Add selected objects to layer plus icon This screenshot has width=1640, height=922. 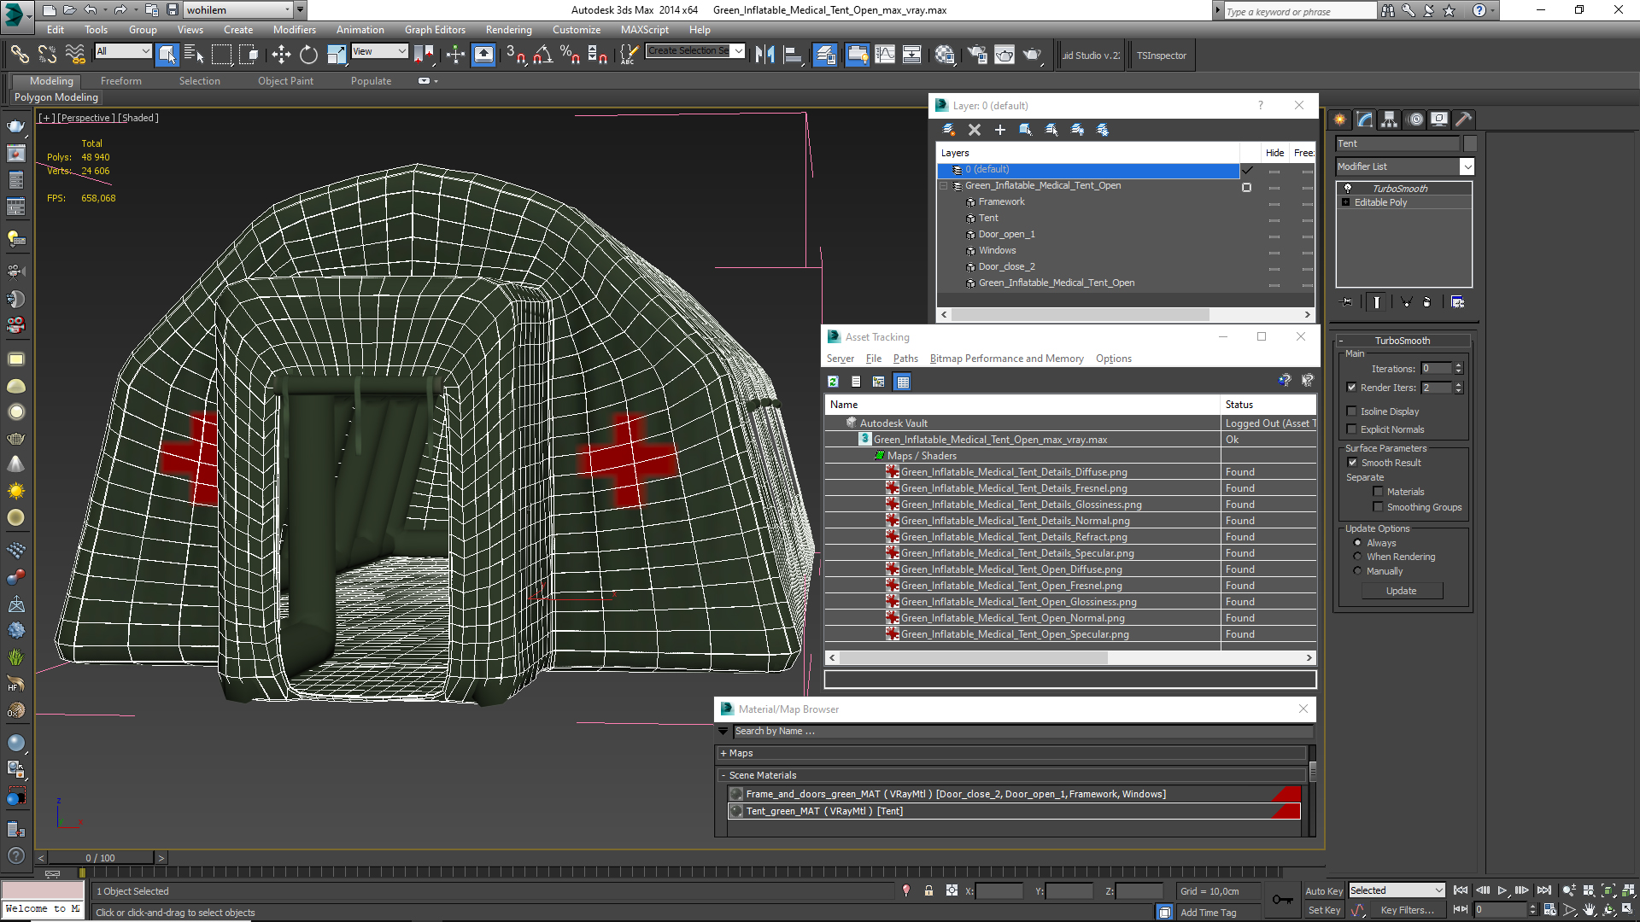point(999,130)
